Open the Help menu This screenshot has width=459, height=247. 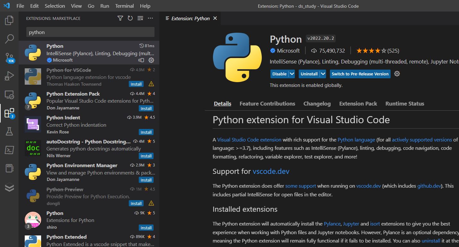tap(145, 6)
